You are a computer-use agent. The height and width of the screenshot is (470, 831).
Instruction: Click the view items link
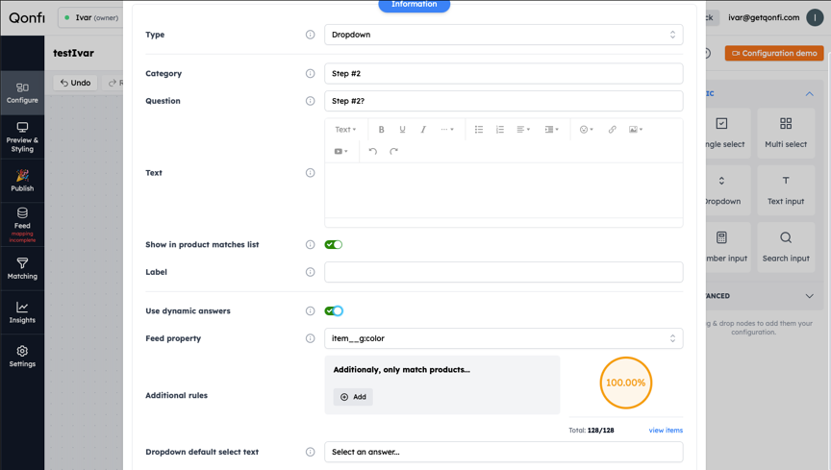(x=666, y=431)
